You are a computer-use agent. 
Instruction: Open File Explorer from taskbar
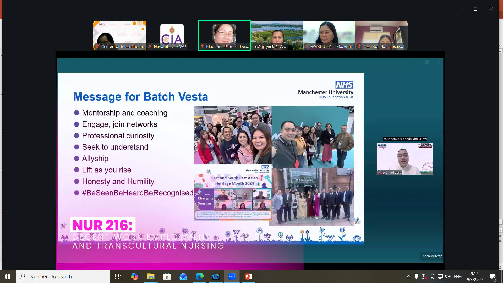[151, 276]
